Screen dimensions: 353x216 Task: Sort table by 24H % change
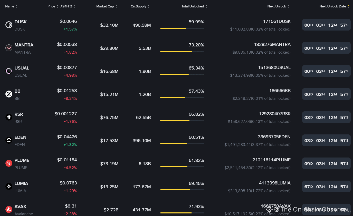click(69, 6)
